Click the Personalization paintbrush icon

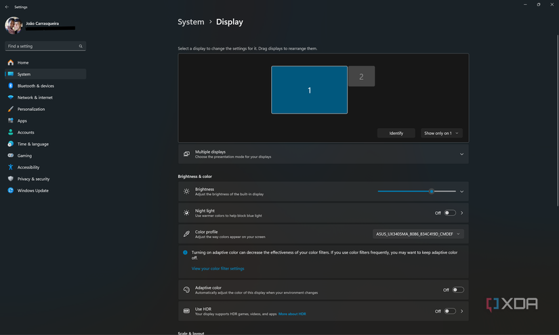[x=10, y=109]
